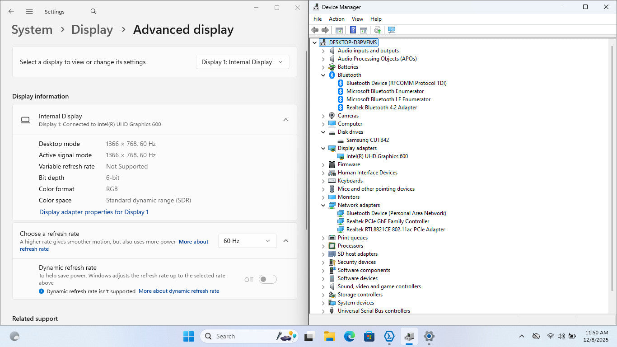This screenshot has width=617, height=347.
Task: Click Scan for hardware changes toolbar icon
Action: pyautogui.click(x=392, y=30)
